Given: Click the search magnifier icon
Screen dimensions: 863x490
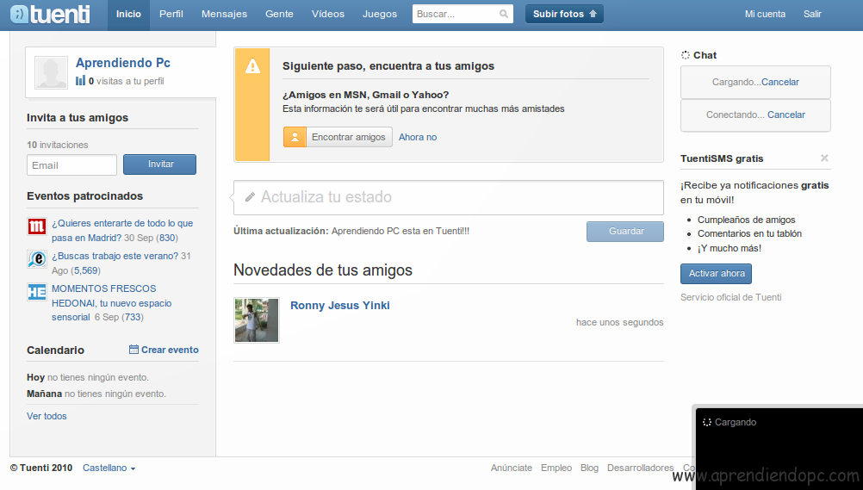Looking at the screenshot, I should pyautogui.click(x=504, y=15).
